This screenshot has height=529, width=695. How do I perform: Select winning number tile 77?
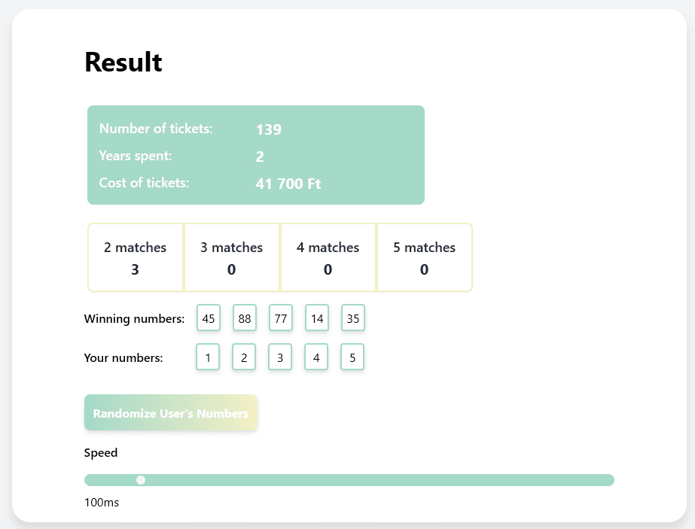pyautogui.click(x=281, y=318)
